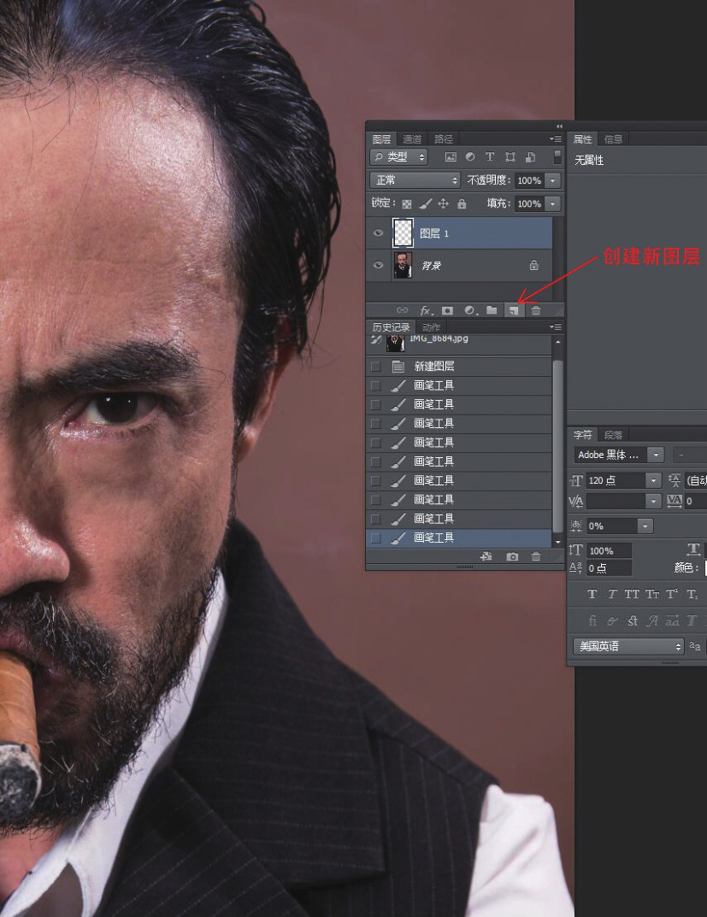The height and width of the screenshot is (917, 707).
Task: Filter layers by smart objects icon
Action: [530, 156]
